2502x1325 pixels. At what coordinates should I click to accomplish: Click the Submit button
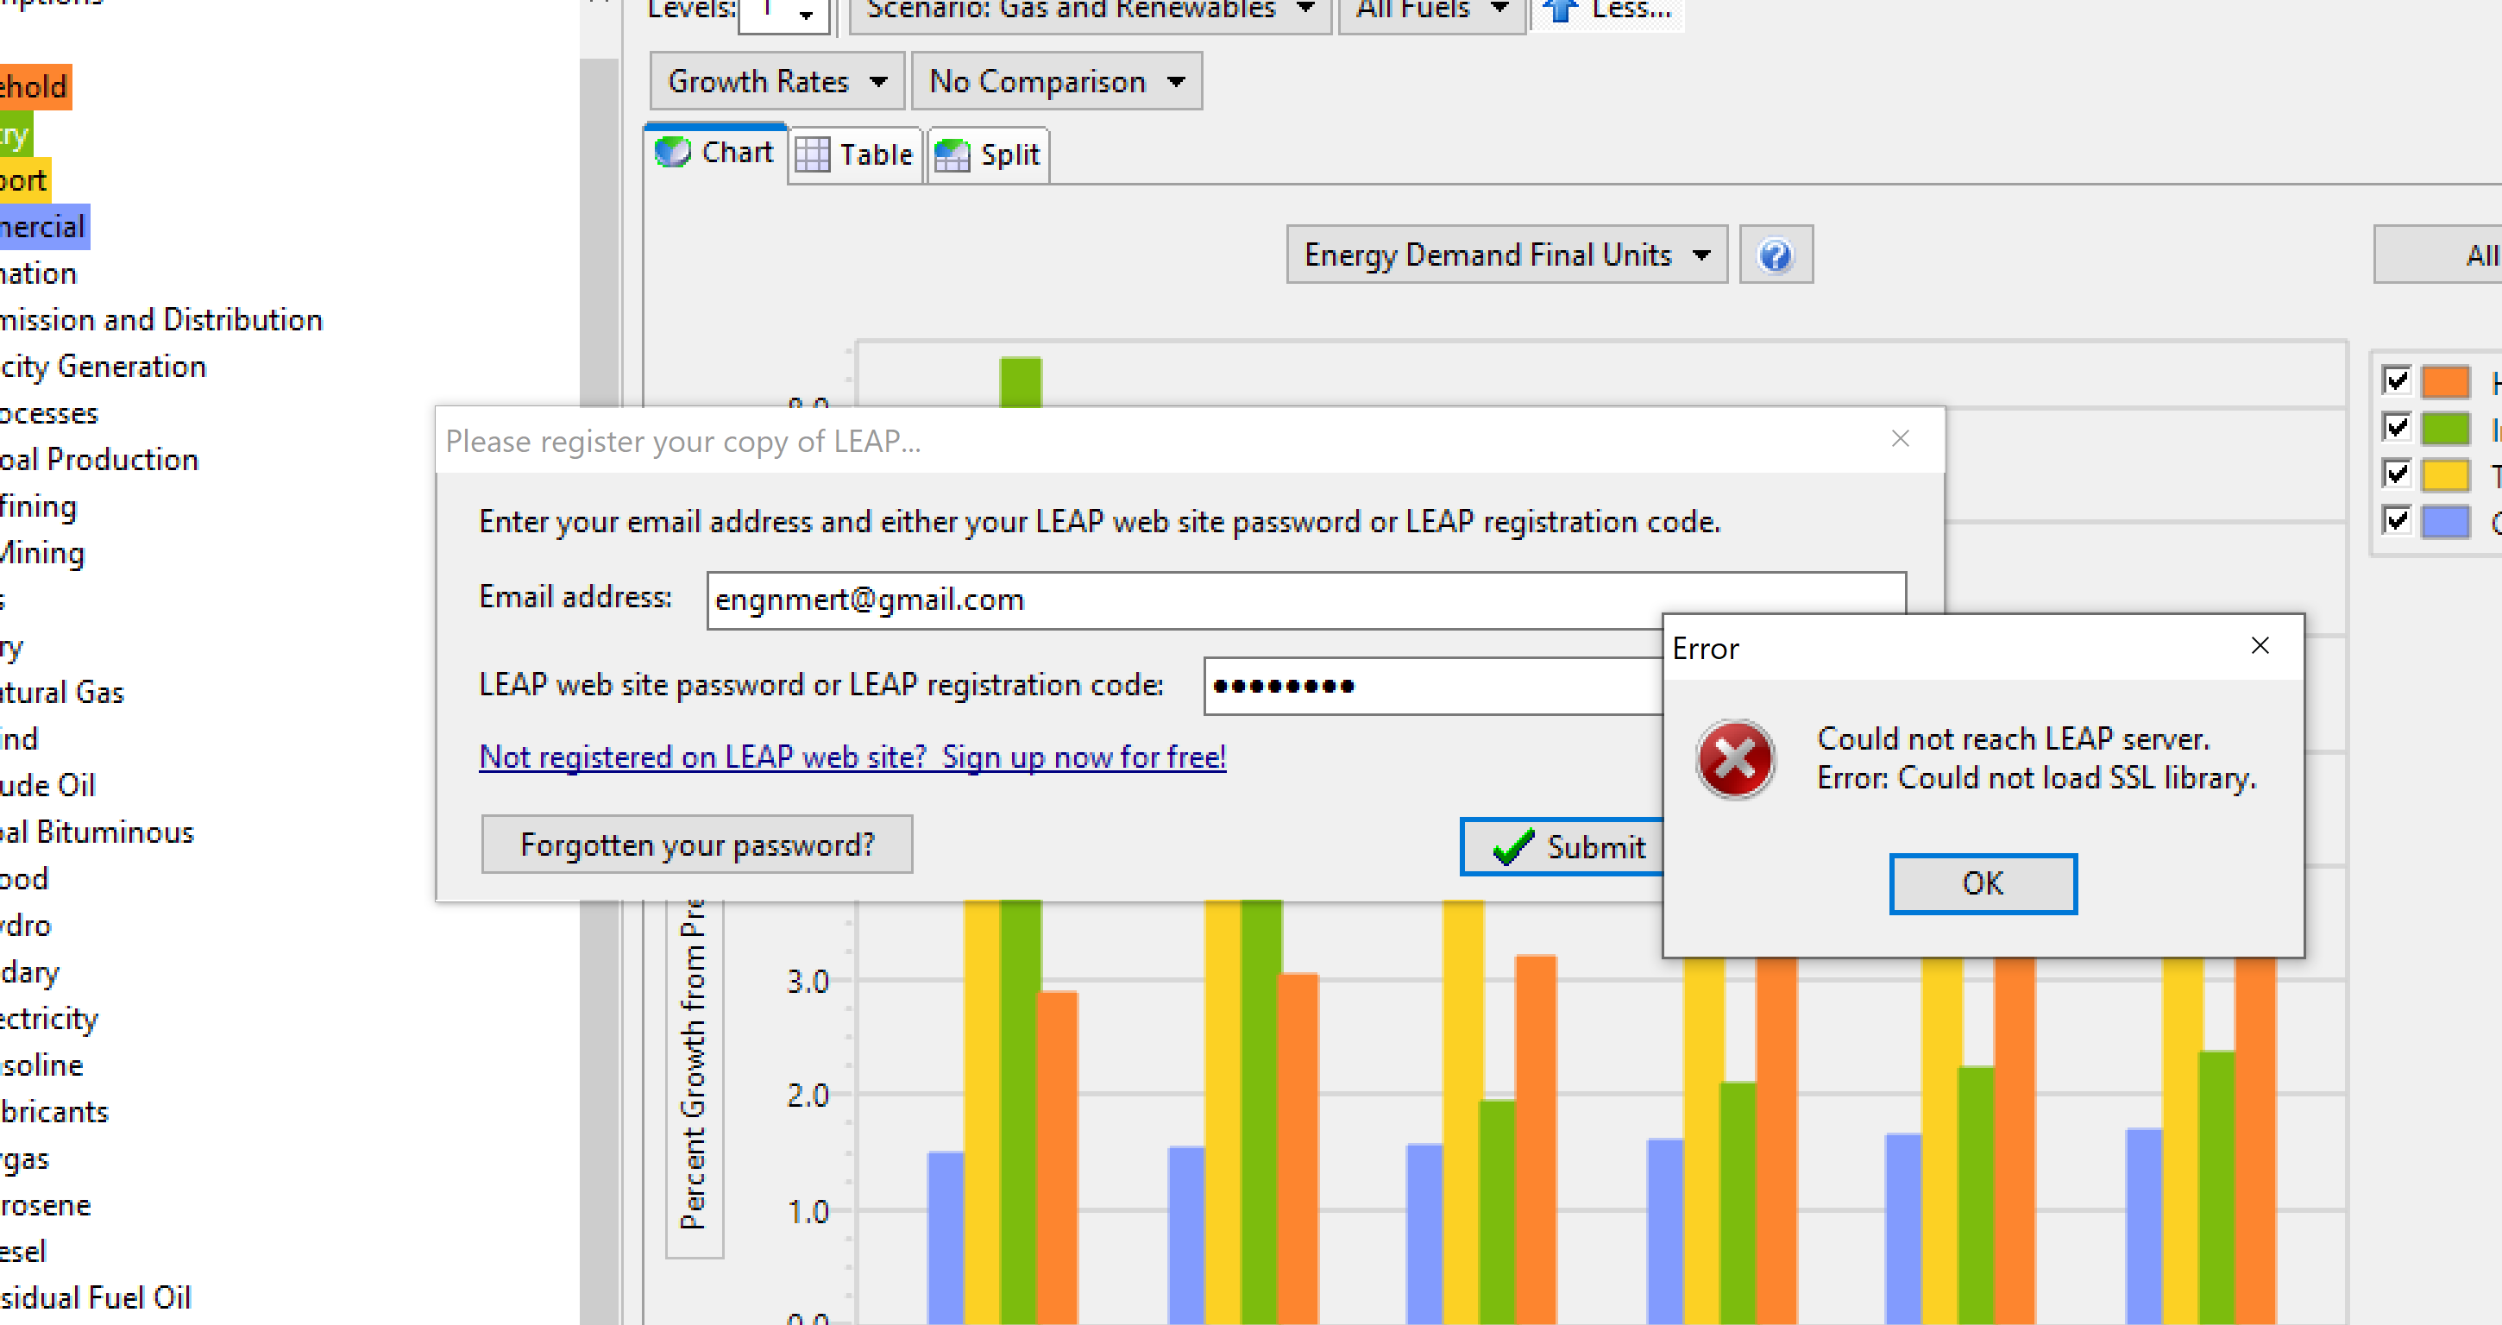tap(1562, 847)
